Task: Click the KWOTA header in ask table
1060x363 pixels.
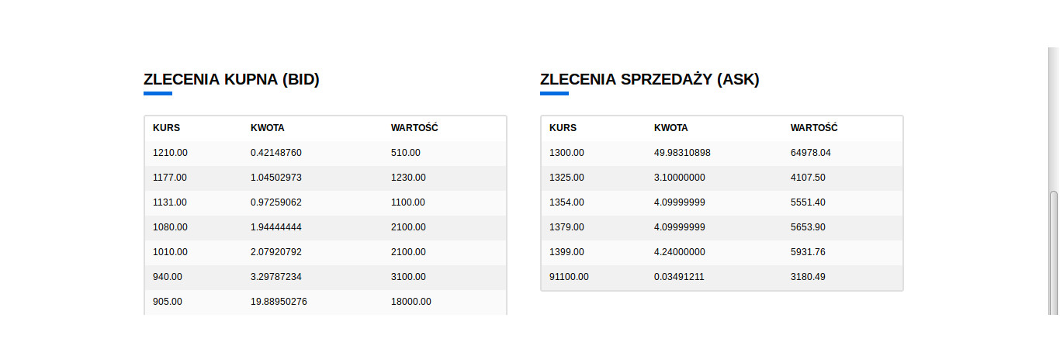Action: 671,128
